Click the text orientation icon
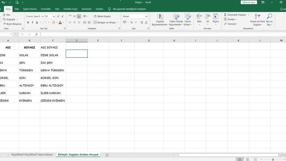286x161 pixels. 85,16
